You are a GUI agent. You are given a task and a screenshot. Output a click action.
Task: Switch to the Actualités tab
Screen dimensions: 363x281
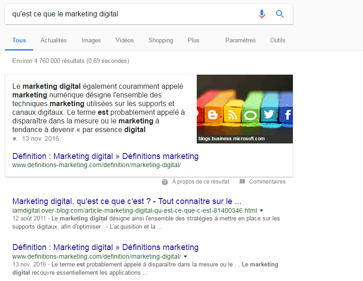click(53, 40)
